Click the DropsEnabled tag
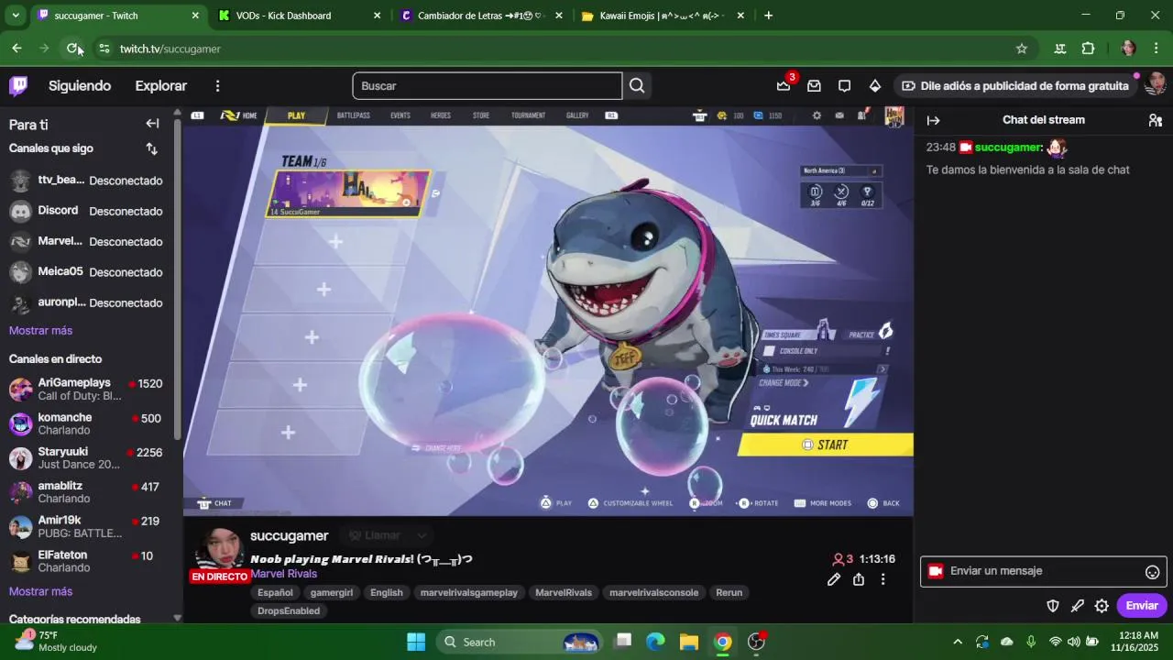Screen dimensions: 1173x660 pyautogui.click(x=289, y=611)
